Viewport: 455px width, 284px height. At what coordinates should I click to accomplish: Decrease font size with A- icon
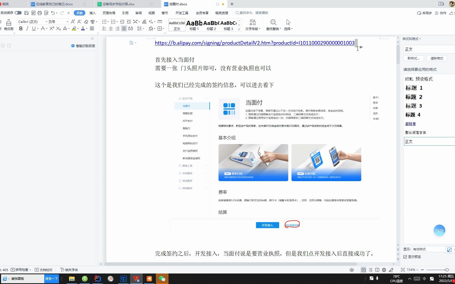coord(79,22)
